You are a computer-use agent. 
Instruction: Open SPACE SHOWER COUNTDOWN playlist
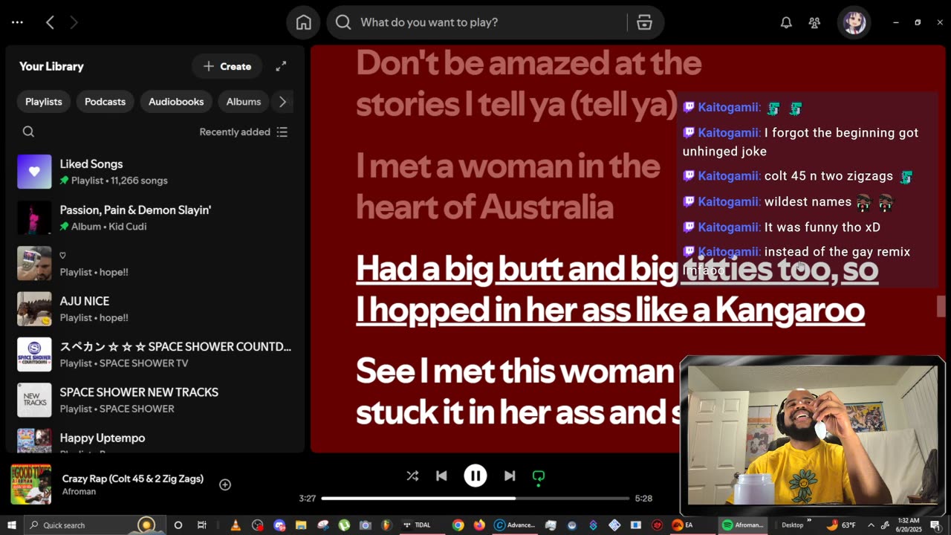155,354
